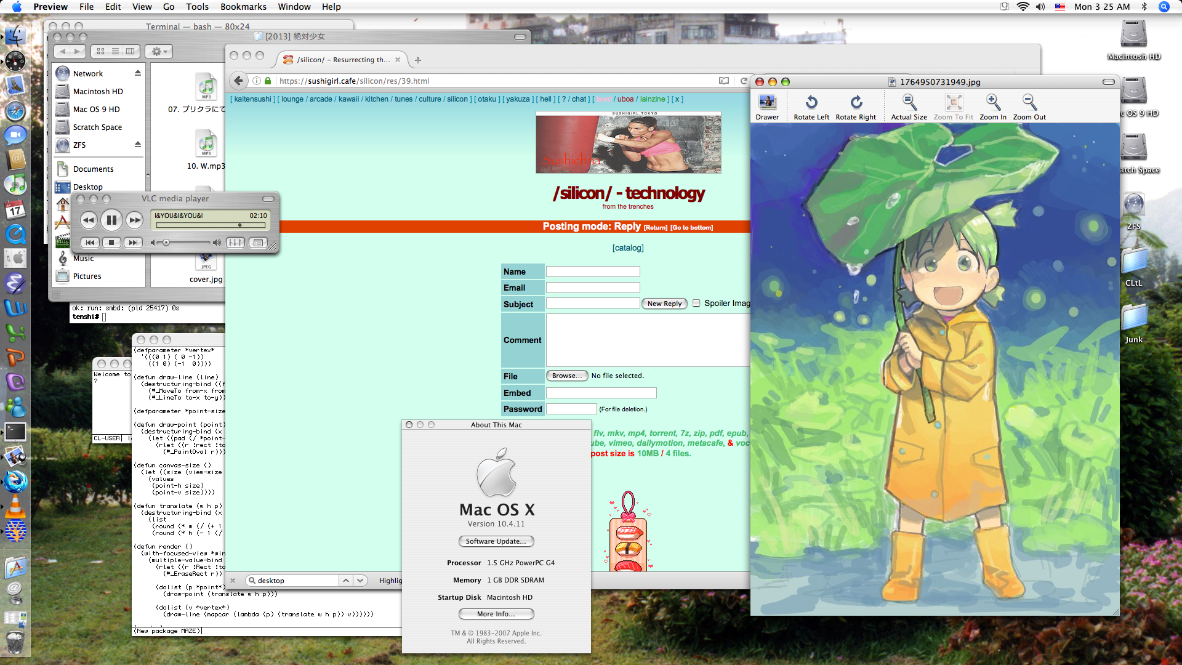This screenshot has height=665, width=1182.
Task: Open VLC equalizer controls
Action: pos(235,243)
